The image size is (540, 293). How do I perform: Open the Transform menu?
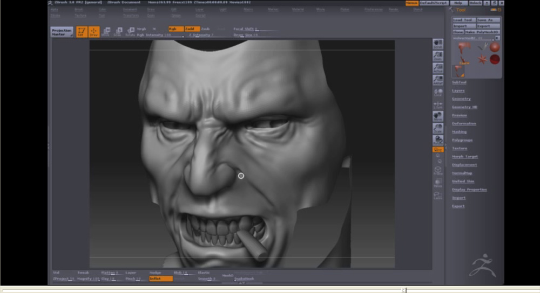131,16
